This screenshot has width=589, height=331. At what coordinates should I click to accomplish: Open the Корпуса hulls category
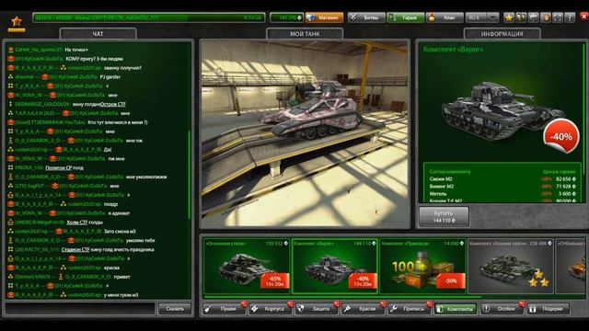[270, 309]
